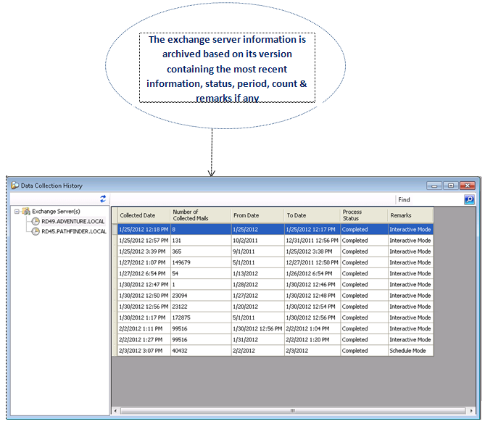
Task: Sort by Remarks column header
Action: 410,215
